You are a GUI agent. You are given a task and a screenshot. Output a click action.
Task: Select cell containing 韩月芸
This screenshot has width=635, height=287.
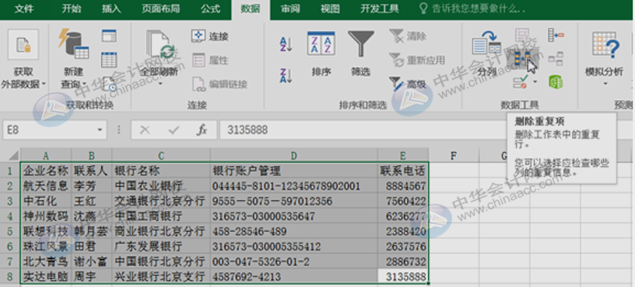tap(92, 231)
